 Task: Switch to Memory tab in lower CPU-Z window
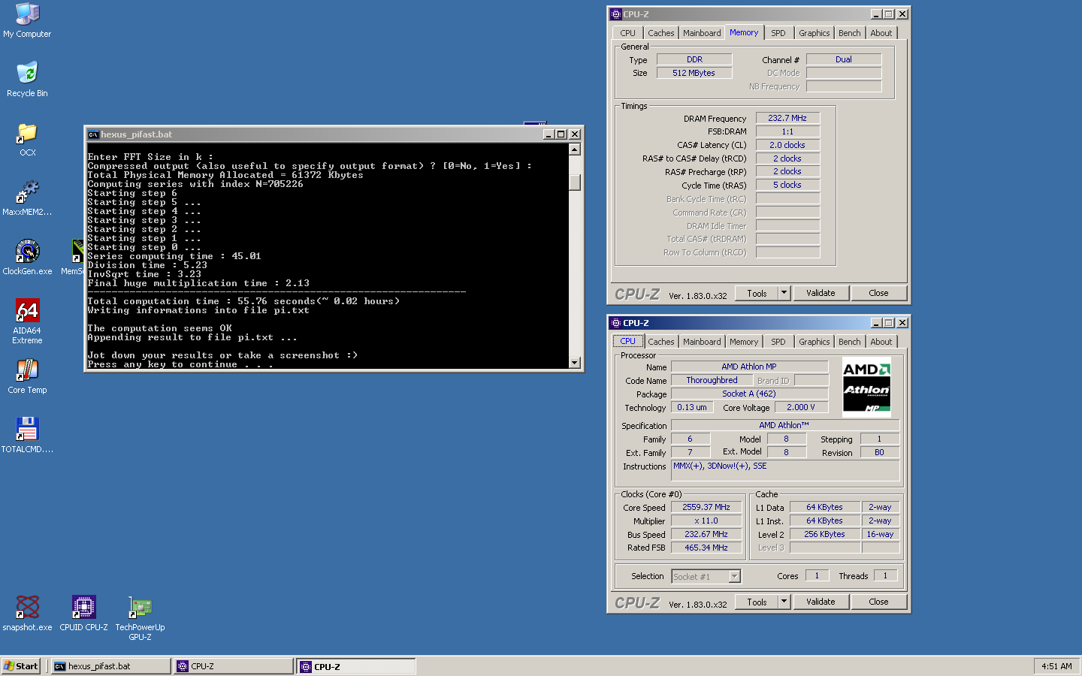[x=744, y=342]
